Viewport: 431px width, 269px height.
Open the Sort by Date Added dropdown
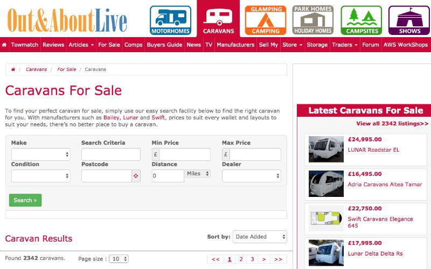tap(260, 237)
